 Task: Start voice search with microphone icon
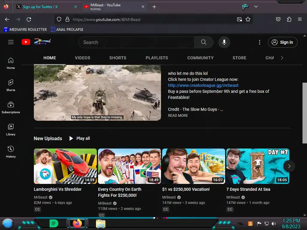coord(224,42)
